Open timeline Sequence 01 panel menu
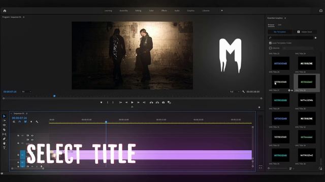This screenshot has height=182, width=325. 27,113
